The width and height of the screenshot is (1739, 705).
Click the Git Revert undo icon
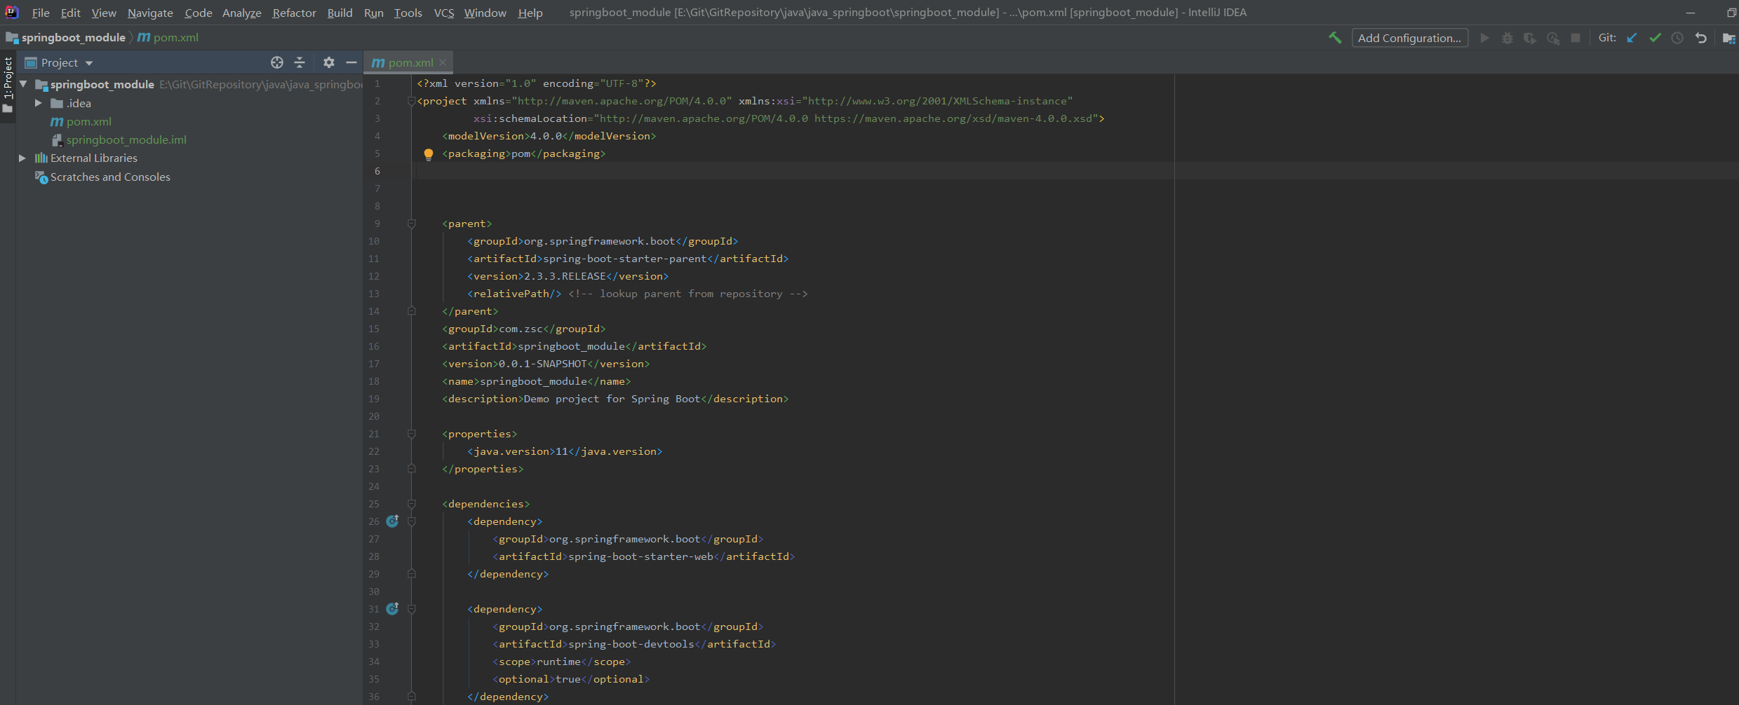click(x=1700, y=38)
